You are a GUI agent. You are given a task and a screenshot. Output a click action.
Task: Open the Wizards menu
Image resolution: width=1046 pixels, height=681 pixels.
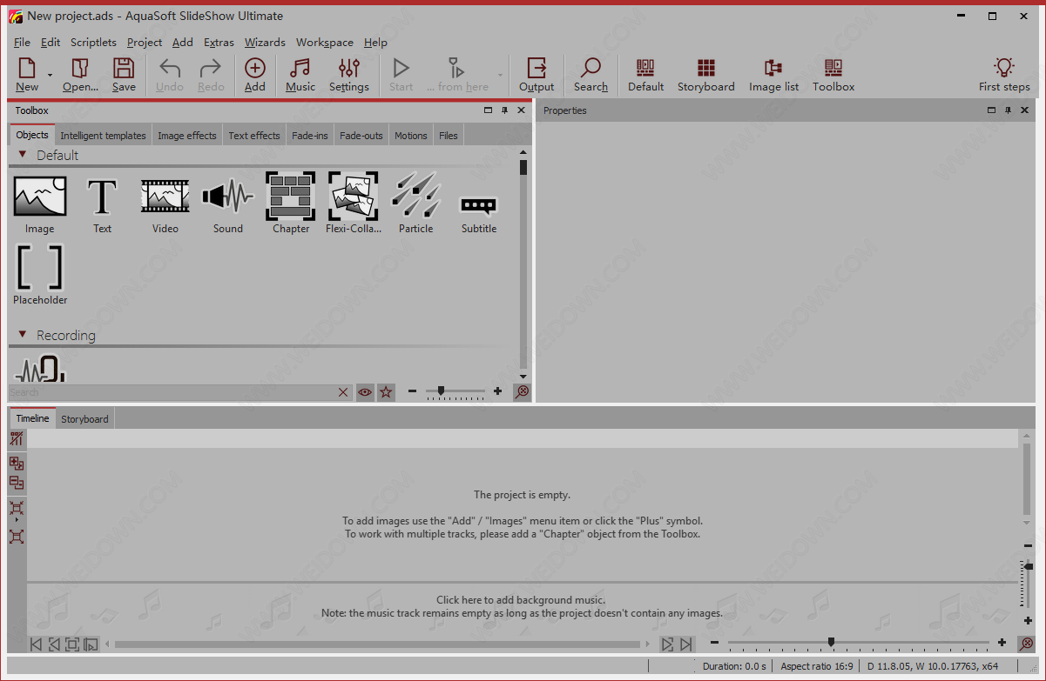pos(265,42)
